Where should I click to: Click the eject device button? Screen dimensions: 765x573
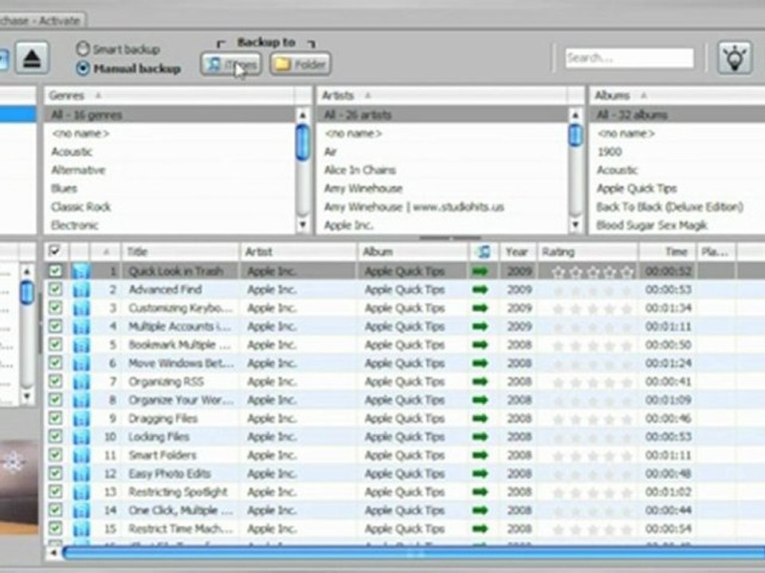pos(32,58)
